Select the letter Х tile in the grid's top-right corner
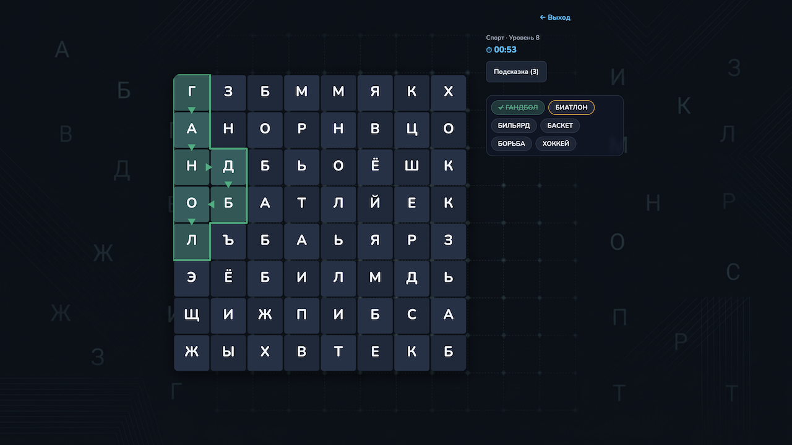The image size is (792, 445). click(x=449, y=91)
